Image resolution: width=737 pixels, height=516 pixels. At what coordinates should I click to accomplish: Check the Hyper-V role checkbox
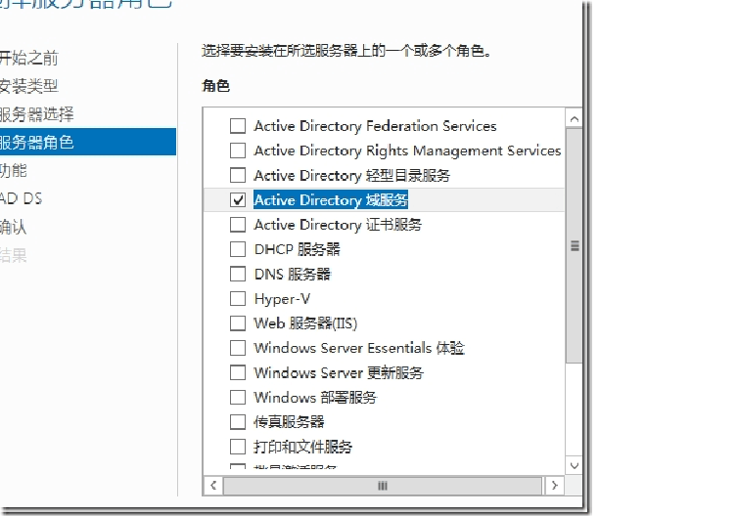237,299
